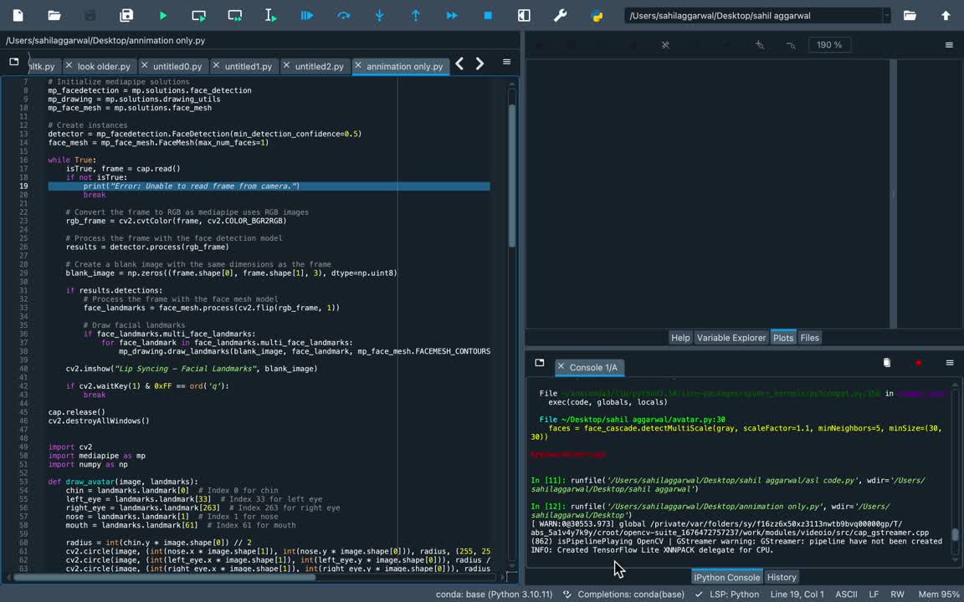964x602 pixels.
Task: Click LSP: Python status item
Action: [x=726, y=594]
